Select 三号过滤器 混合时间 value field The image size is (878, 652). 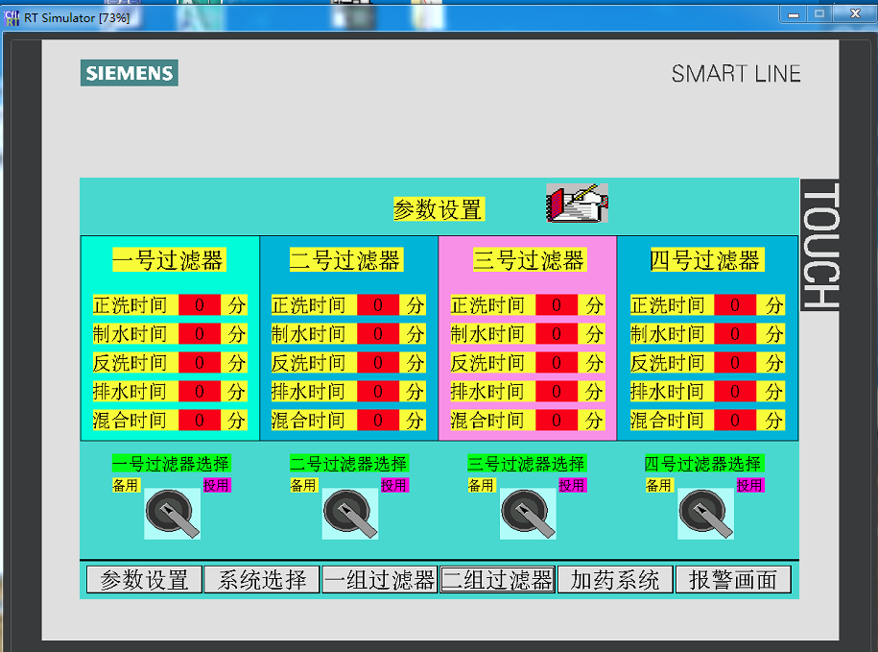click(x=557, y=421)
